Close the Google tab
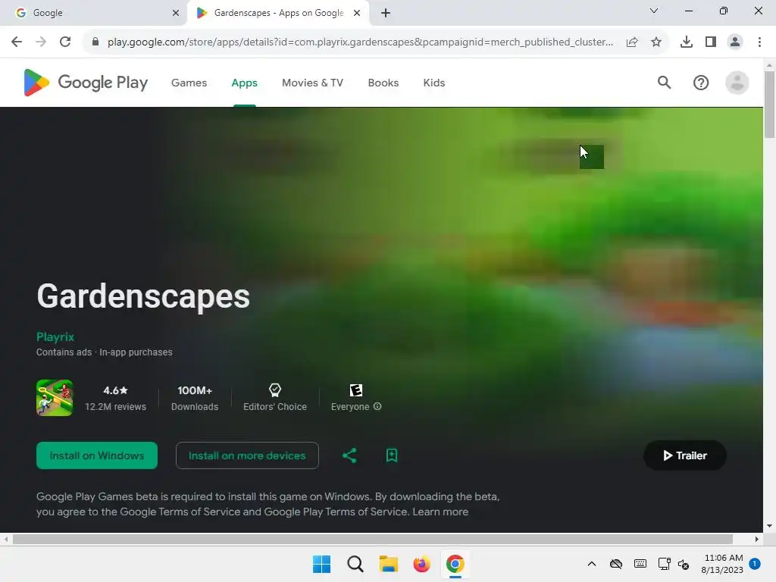Viewport: 776px width, 582px height. pos(176,13)
